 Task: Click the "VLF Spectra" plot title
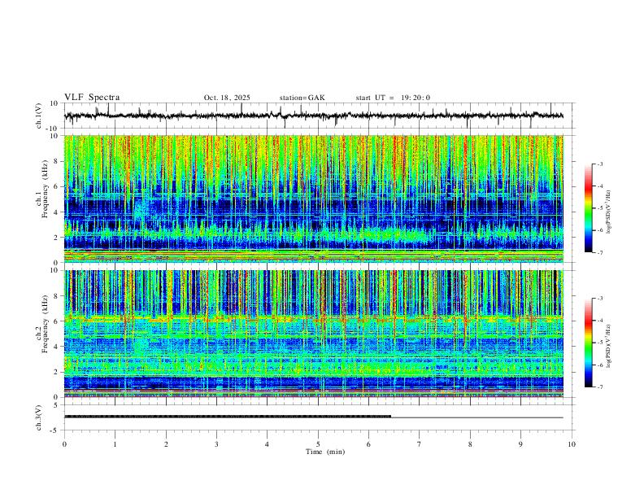[x=92, y=98]
